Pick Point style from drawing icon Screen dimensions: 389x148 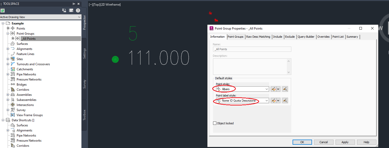pyautogui.click(x=285, y=89)
